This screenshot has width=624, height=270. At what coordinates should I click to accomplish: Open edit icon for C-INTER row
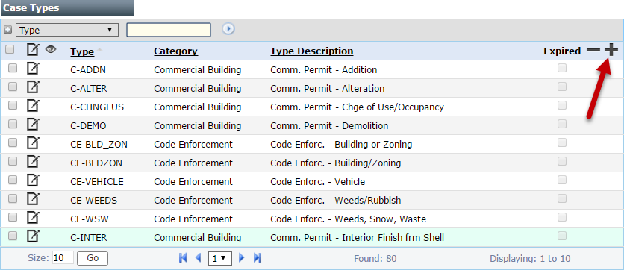pyautogui.click(x=33, y=237)
